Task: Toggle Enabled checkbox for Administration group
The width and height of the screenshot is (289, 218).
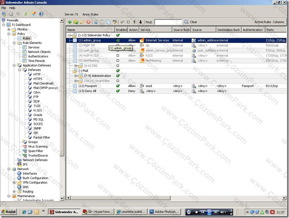Action: point(118,76)
